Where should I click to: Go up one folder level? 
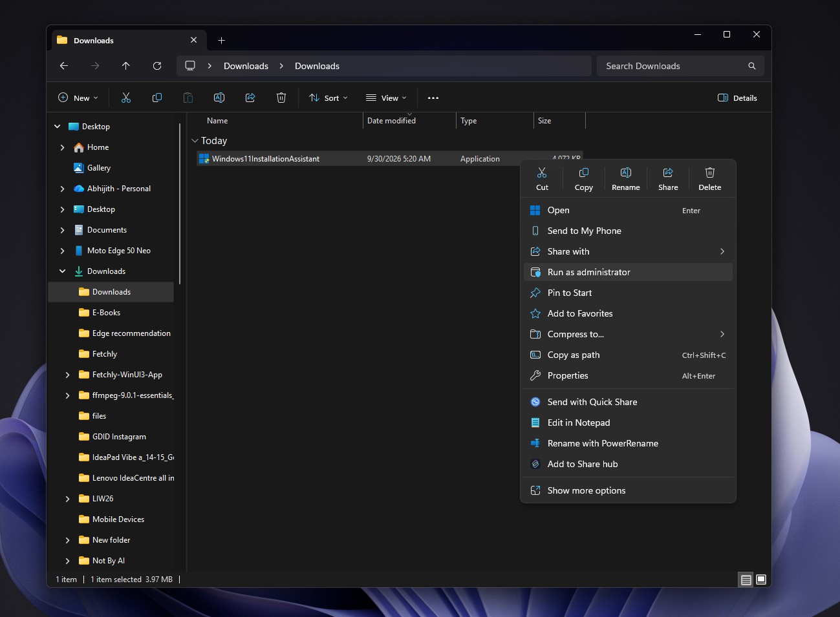point(126,66)
